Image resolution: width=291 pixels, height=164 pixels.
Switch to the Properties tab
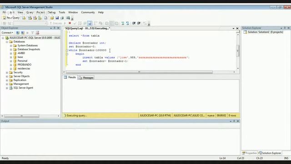coord(250,153)
